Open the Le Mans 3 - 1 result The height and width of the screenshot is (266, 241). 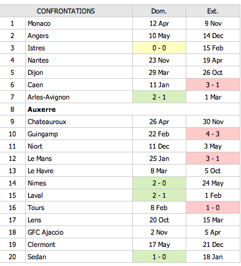pos(213,158)
